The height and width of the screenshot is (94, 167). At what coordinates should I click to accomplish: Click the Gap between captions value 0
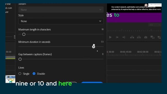click(x=103, y=54)
